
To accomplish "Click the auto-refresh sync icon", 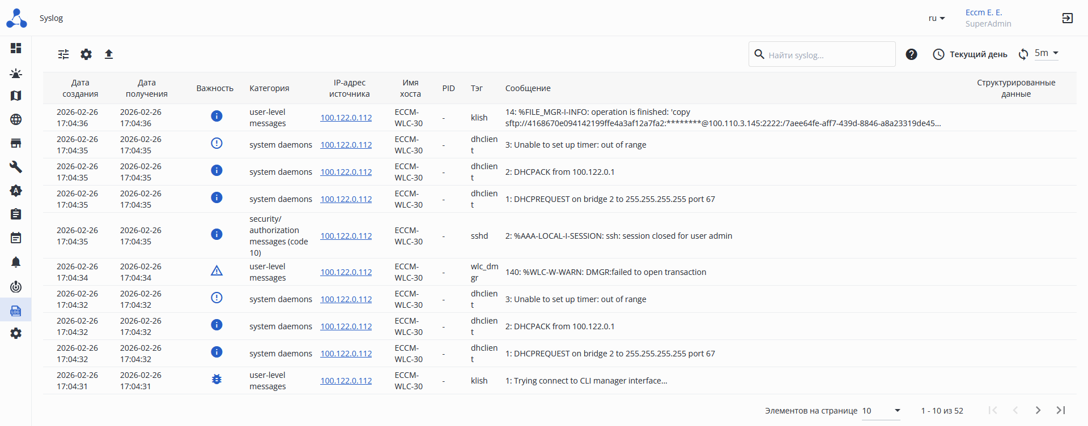I will click(x=1023, y=54).
